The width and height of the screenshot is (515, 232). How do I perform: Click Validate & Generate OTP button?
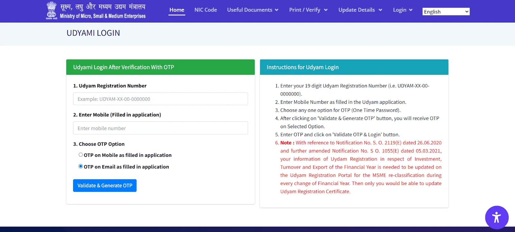pyautogui.click(x=105, y=185)
